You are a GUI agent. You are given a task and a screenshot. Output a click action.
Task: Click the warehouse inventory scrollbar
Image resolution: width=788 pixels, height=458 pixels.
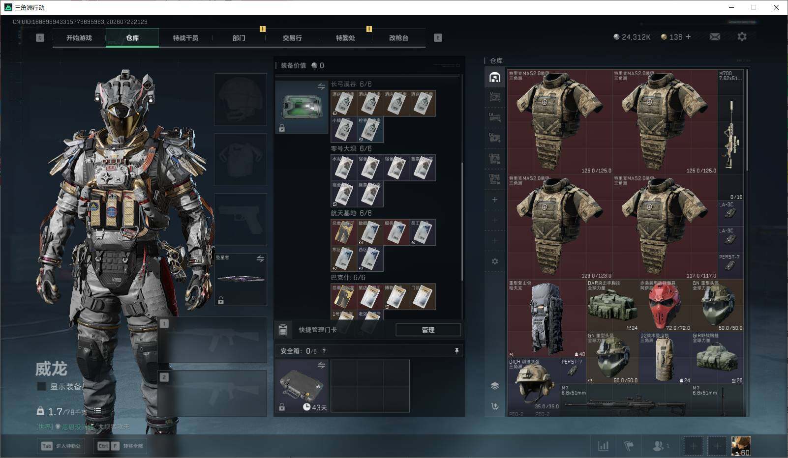pyautogui.click(x=747, y=120)
